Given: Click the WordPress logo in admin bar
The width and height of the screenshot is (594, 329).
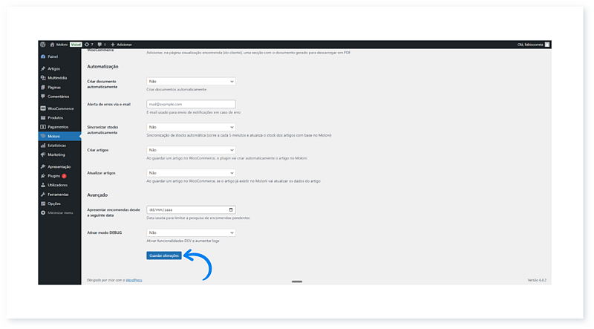Looking at the screenshot, I should (x=43, y=45).
